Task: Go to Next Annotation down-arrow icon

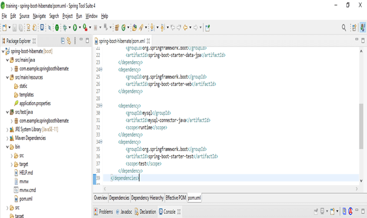Action: pos(152,28)
